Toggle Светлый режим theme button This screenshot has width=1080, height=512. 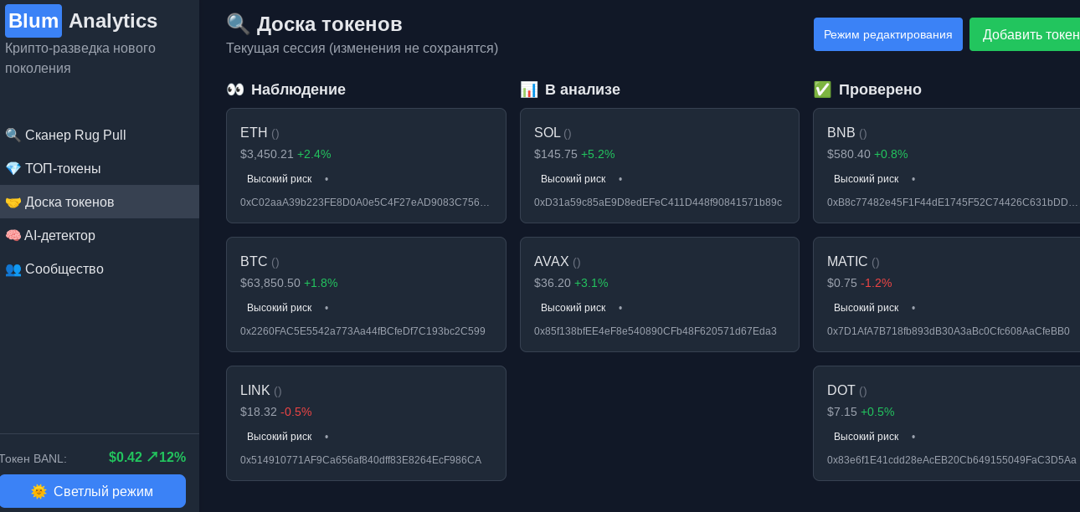pos(92,491)
